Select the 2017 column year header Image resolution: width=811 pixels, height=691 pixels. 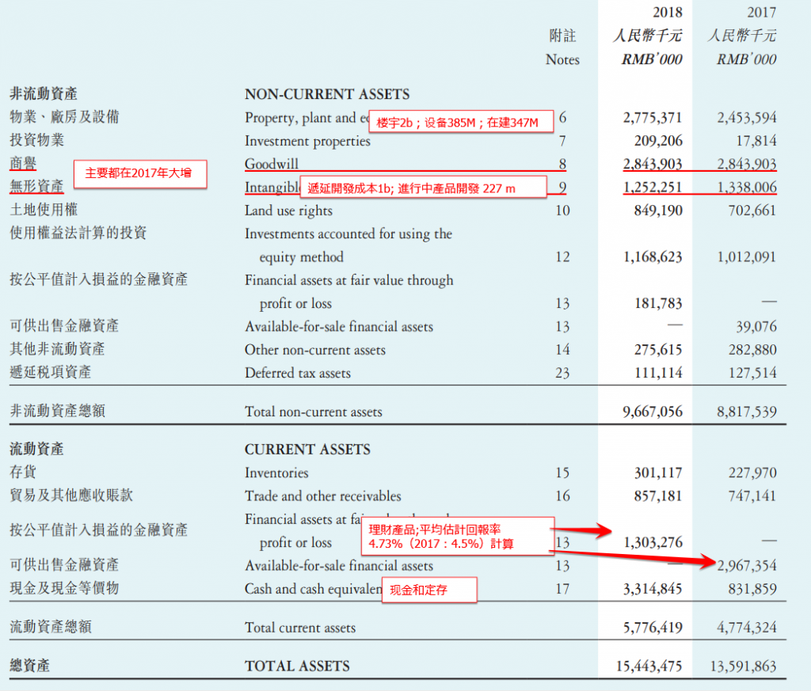761,13
